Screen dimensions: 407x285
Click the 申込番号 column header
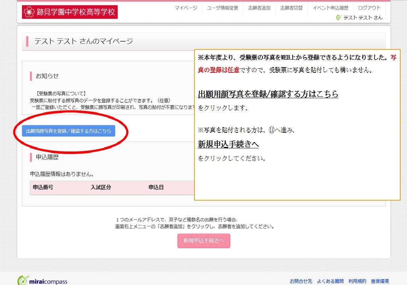coord(43,187)
